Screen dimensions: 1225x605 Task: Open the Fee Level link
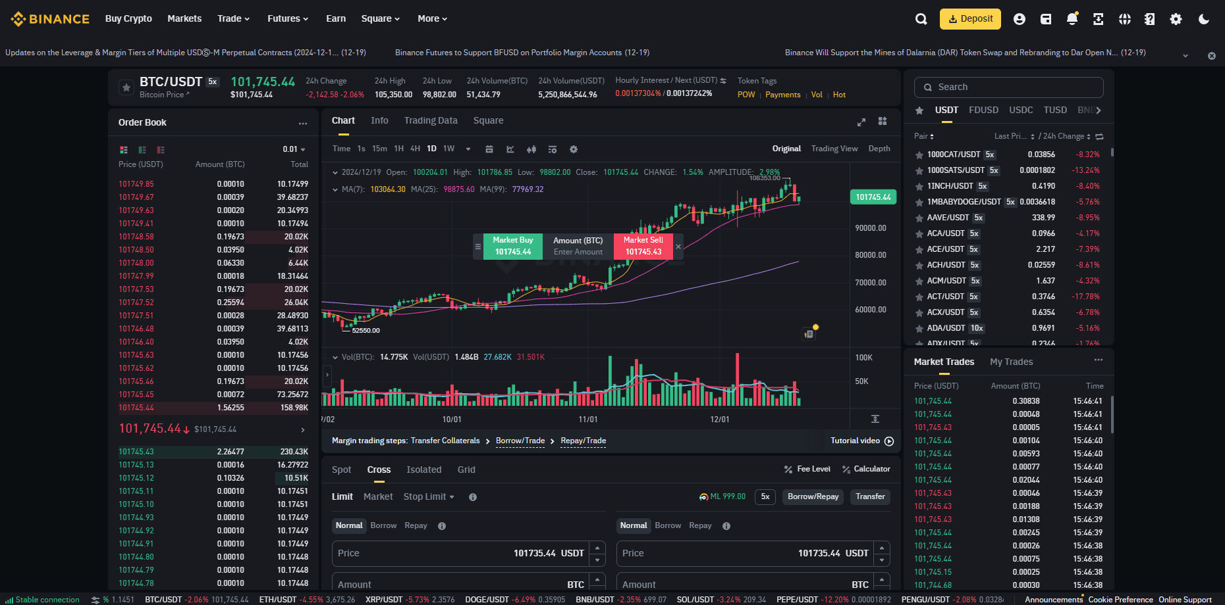807,469
